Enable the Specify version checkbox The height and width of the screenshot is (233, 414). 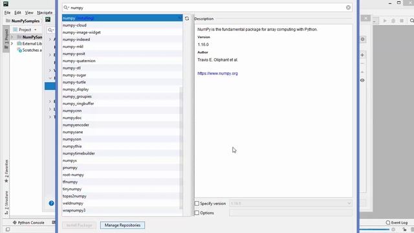(x=197, y=204)
